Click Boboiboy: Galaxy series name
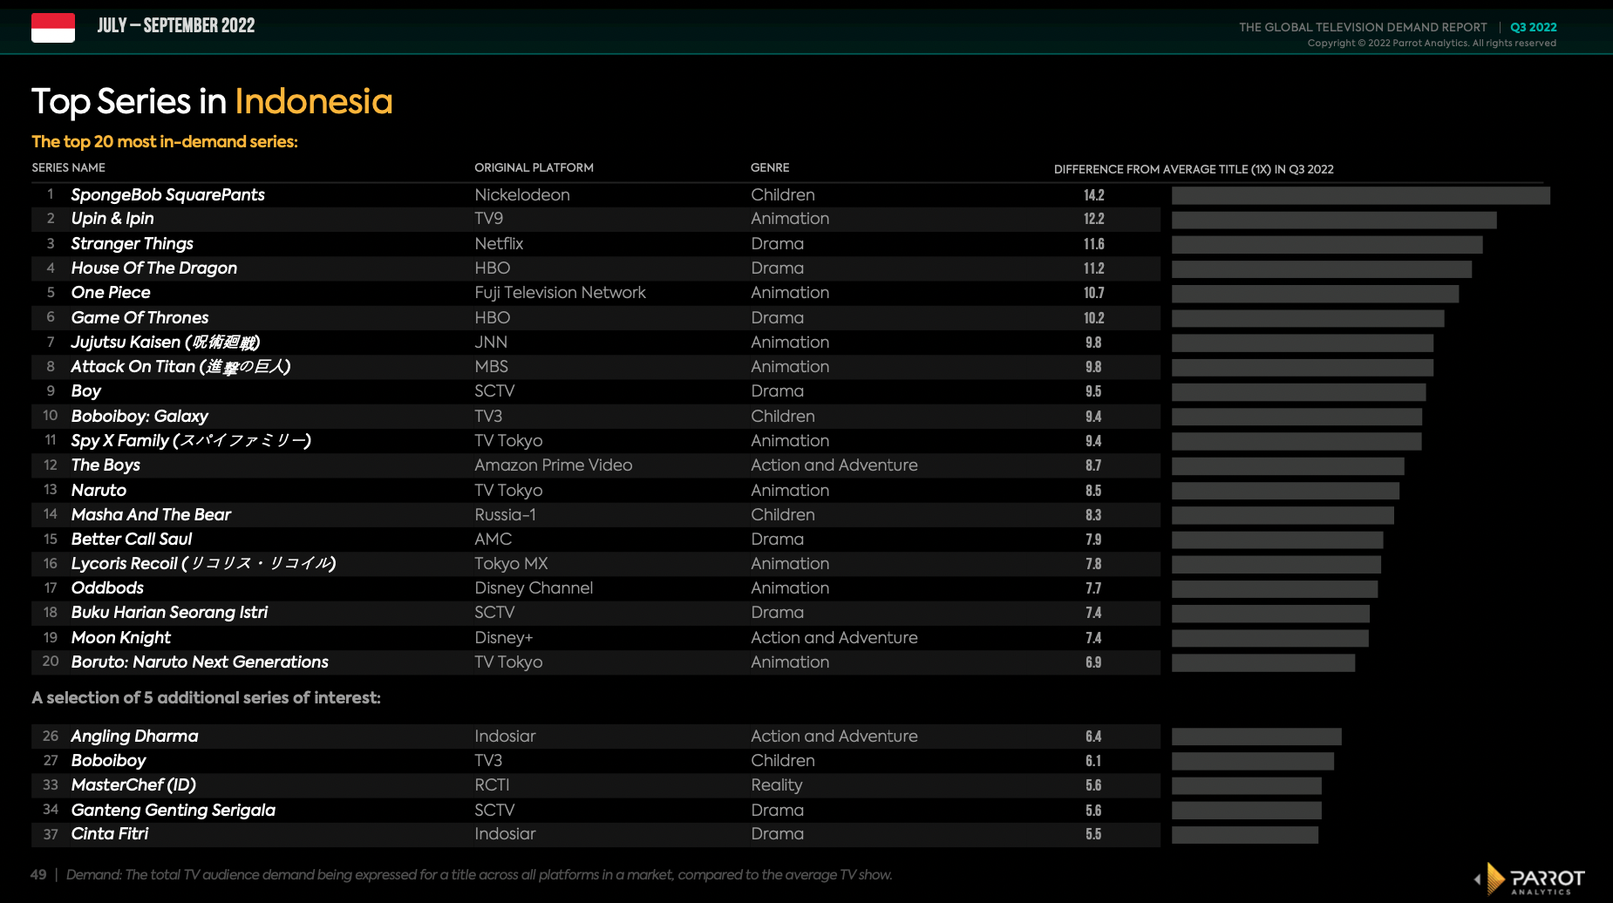The width and height of the screenshot is (1613, 903). coord(140,417)
